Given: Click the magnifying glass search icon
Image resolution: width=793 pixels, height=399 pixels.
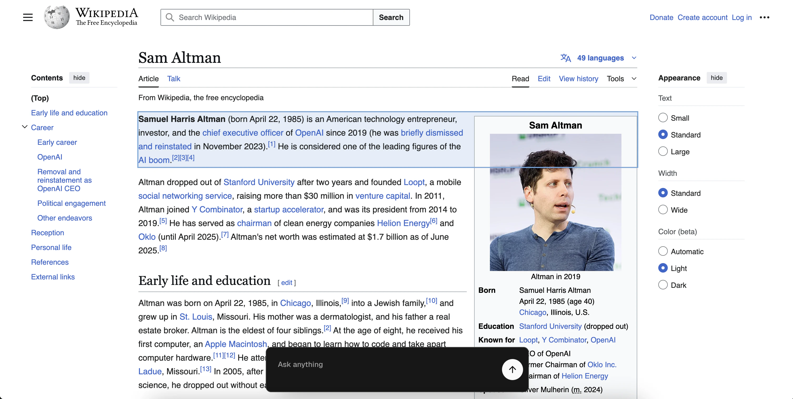Looking at the screenshot, I should pyautogui.click(x=170, y=17).
